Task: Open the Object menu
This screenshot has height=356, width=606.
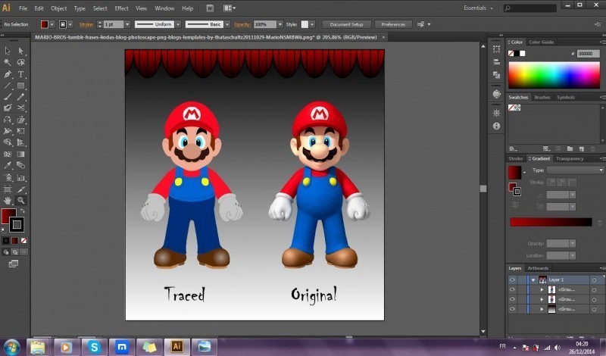Action: click(59, 8)
